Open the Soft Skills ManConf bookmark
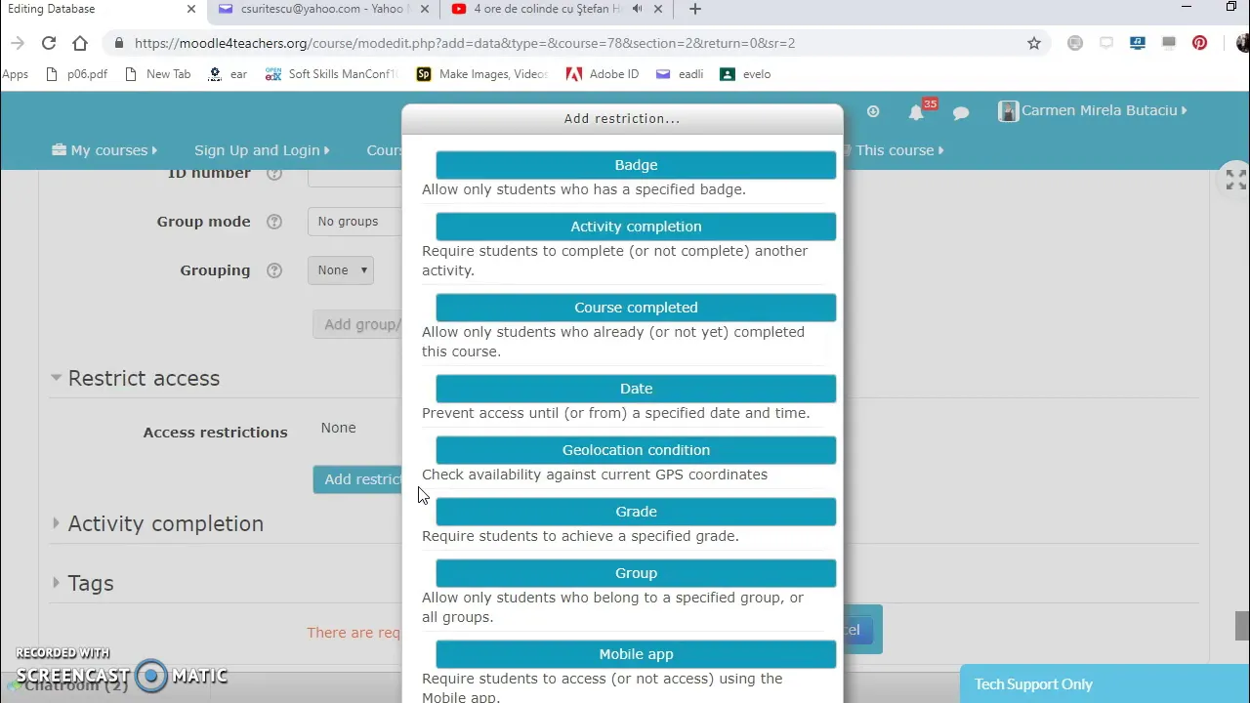The image size is (1250, 703). pyautogui.click(x=332, y=74)
